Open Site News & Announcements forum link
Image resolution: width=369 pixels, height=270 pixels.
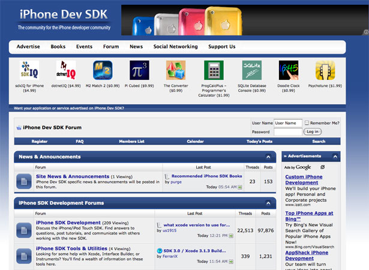tap(73, 176)
